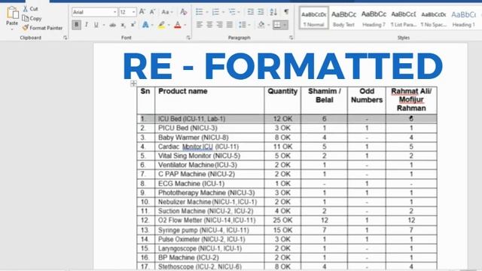Expand the shading color dropdown arrow
Image resolution: width=482 pixels, height=271 pixels.
coord(268,25)
